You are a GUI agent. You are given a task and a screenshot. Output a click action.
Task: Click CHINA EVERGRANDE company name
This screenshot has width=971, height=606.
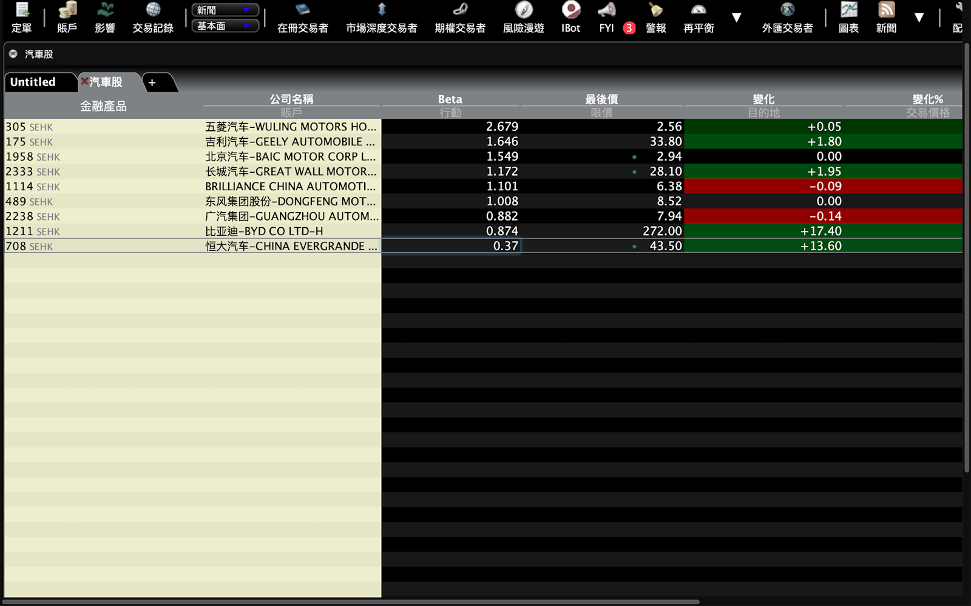pos(291,246)
